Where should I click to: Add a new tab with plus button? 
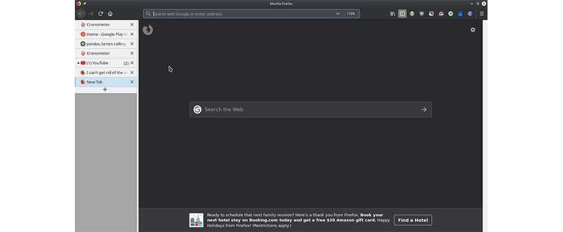click(x=105, y=90)
